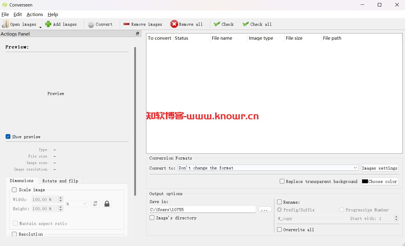Click the Remove all red X icon
405x246 pixels.
(x=174, y=24)
